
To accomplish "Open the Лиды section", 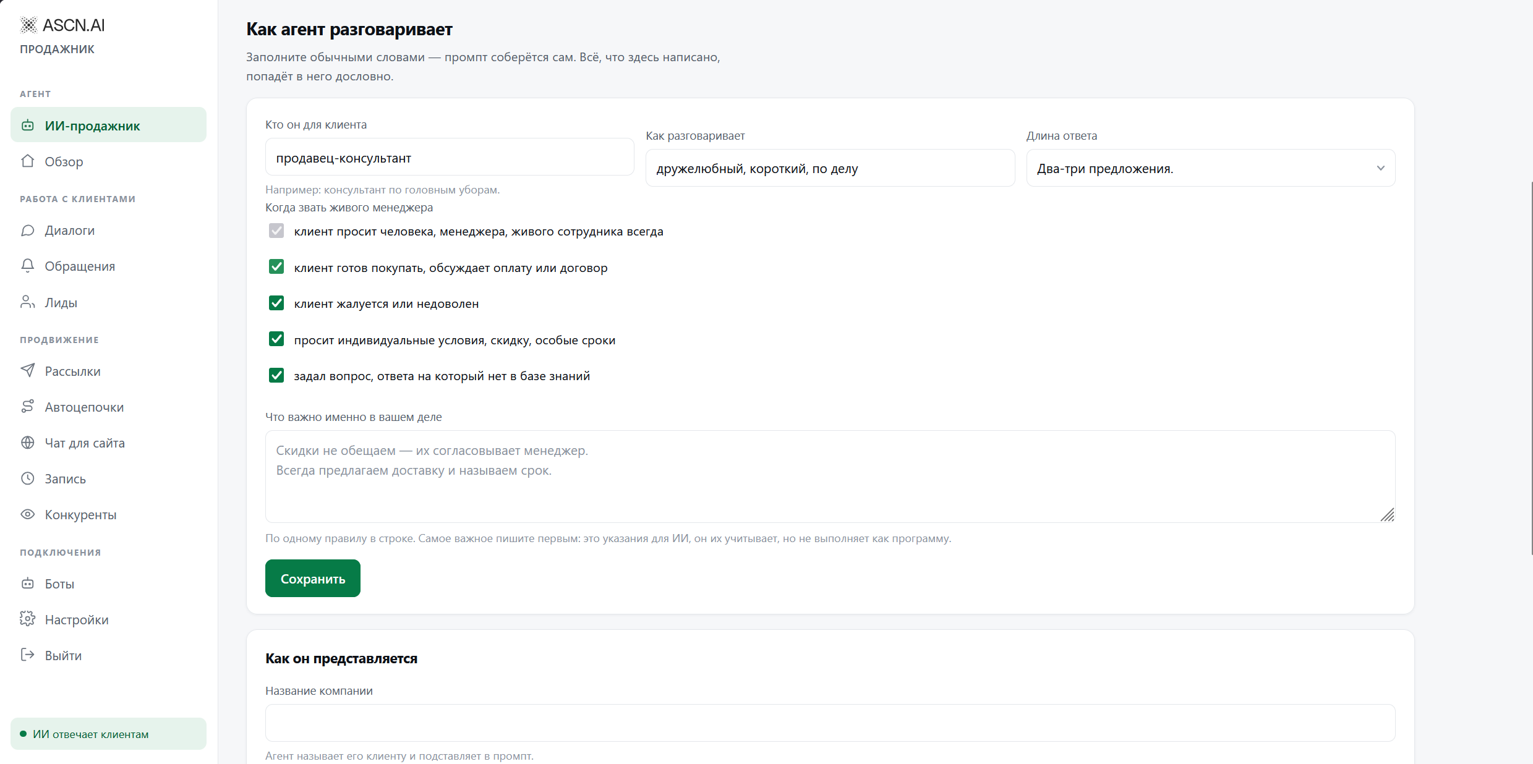I will point(108,302).
